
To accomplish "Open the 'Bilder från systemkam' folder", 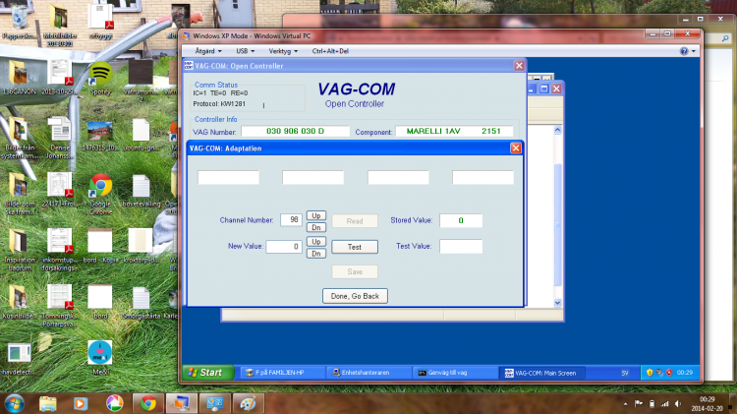I will click(20, 138).
